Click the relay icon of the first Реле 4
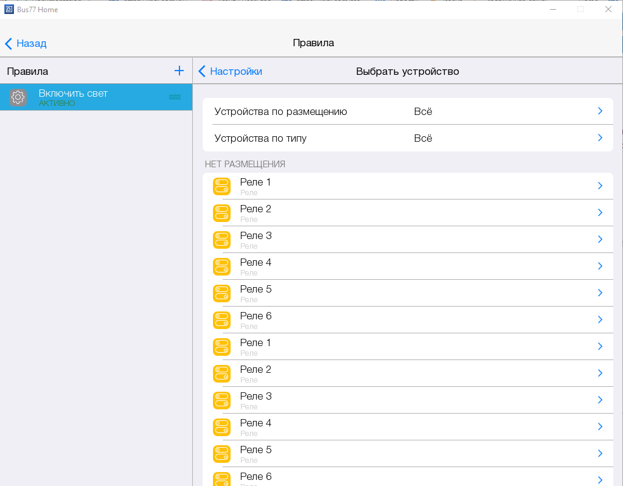The image size is (623, 486). point(222,266)
